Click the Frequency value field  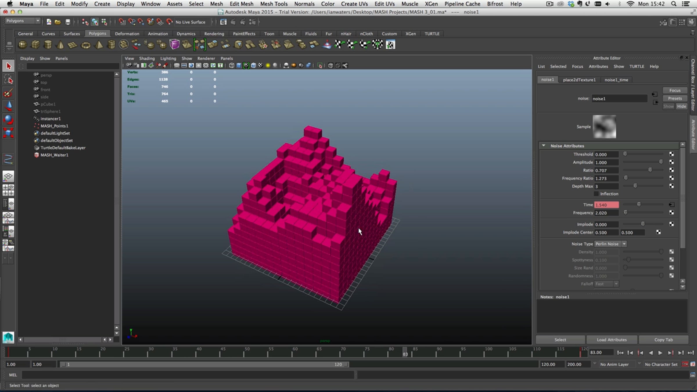(x=606, y=213)
